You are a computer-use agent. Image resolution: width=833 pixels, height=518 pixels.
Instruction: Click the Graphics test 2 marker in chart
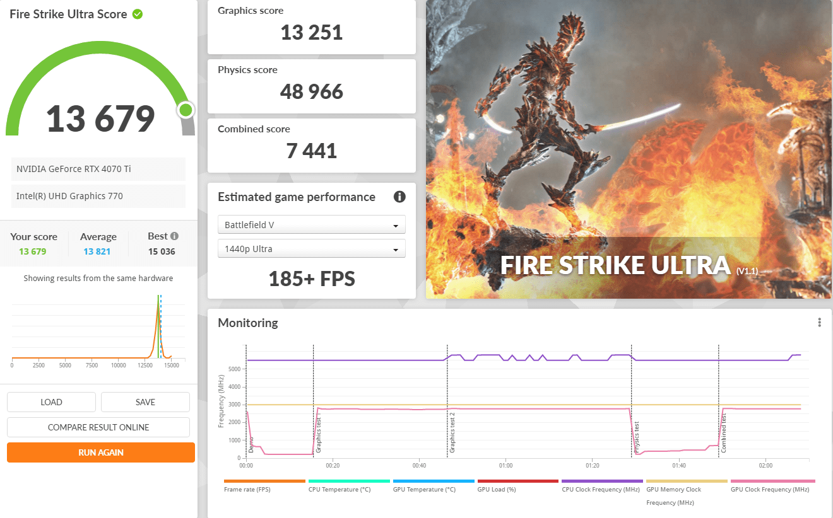click(452, 432)
